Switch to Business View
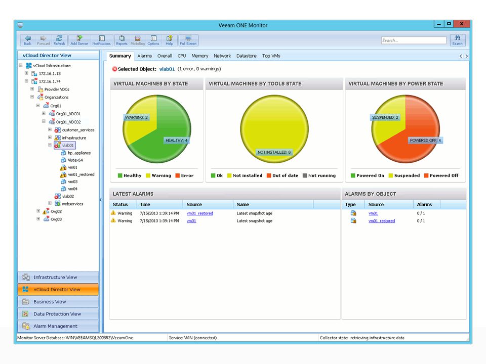 (58, 302)
